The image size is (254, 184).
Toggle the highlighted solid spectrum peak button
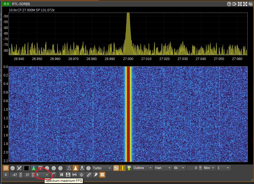[x=76, y=168]
